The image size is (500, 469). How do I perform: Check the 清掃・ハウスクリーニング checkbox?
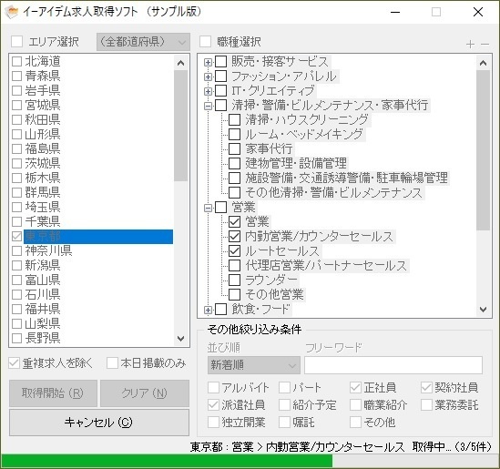click(x=235, y=120)
